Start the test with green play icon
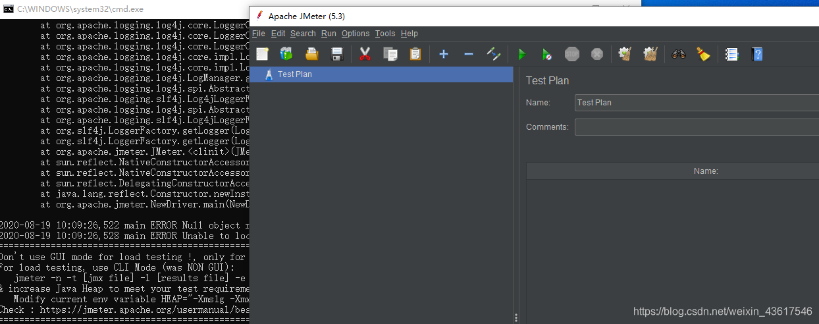The image size is (819, 324). tap(522, 54)
